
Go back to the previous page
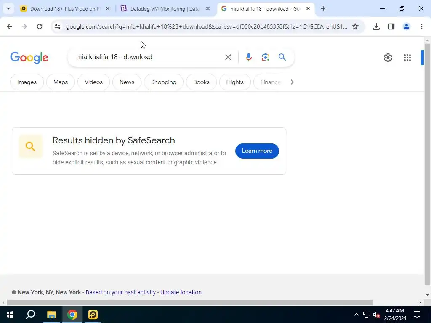point(9,26)
